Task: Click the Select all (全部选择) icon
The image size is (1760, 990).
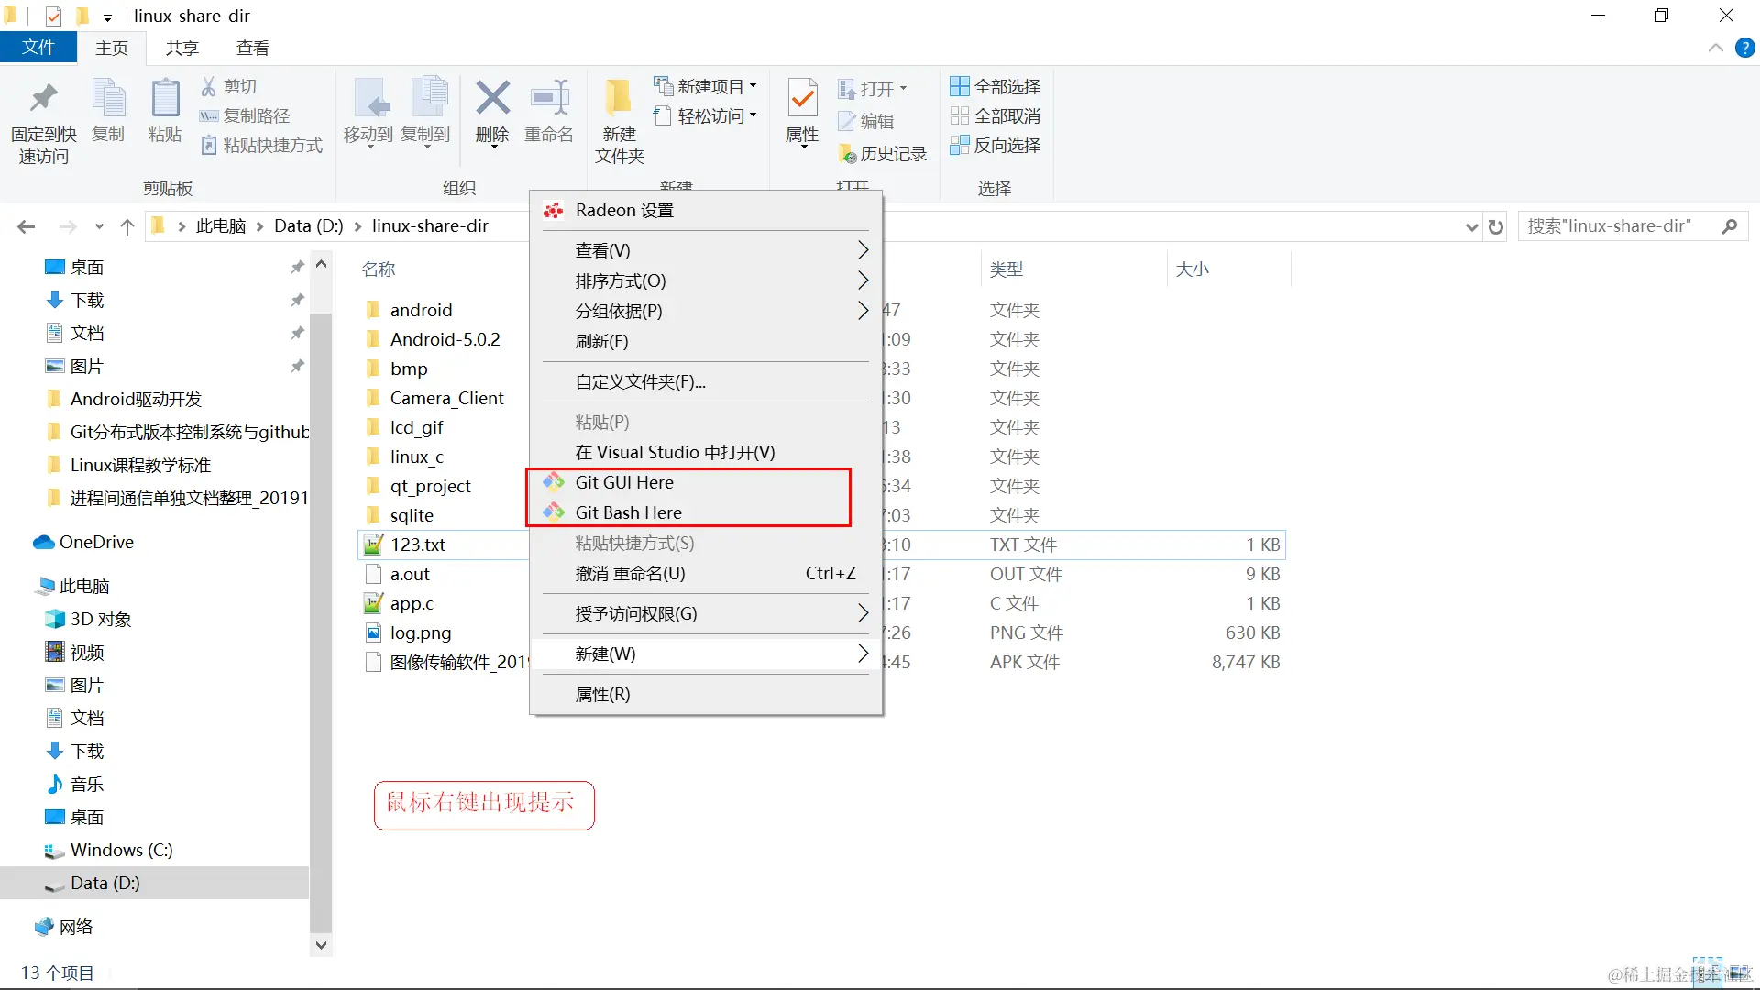Action: click(x=960, y=86)
